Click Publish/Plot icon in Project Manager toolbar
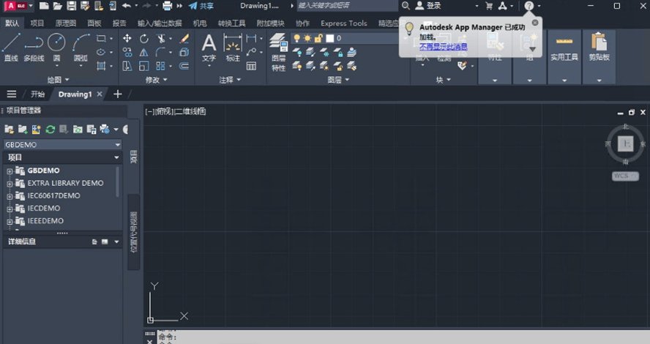Screen dimensions: 650x344 point(105,130)
